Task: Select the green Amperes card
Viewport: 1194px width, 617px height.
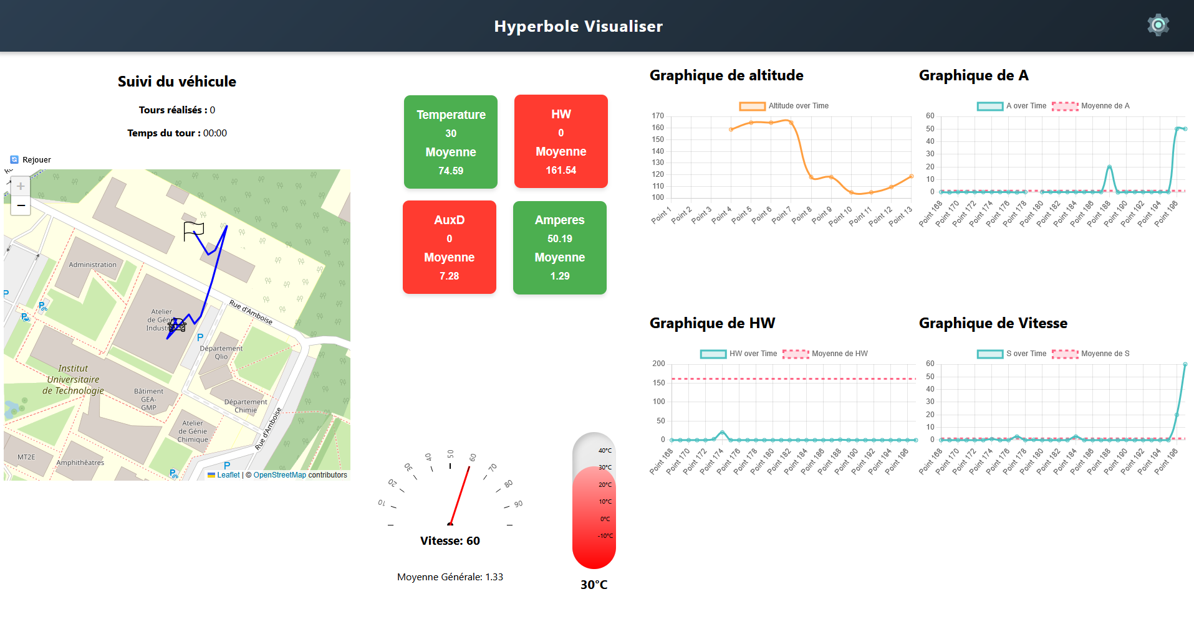Action: click(x=560, y=247)
